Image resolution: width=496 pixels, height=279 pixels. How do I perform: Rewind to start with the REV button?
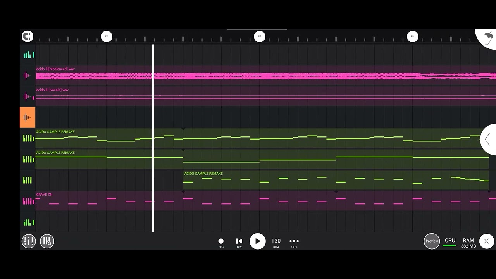point(239,243)
